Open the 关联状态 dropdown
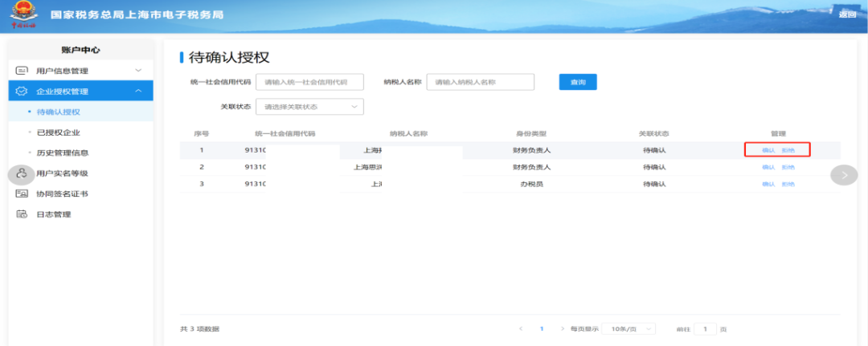Screen dimensions: 868x346 click(x=309, y=107)
